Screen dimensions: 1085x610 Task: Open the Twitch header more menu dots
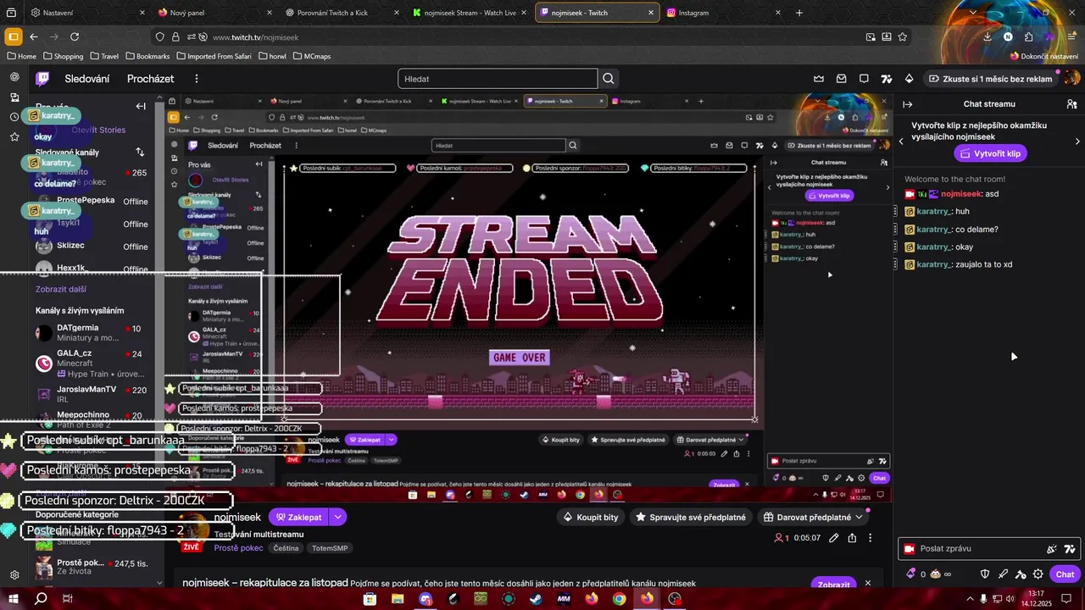coord(197,79)
